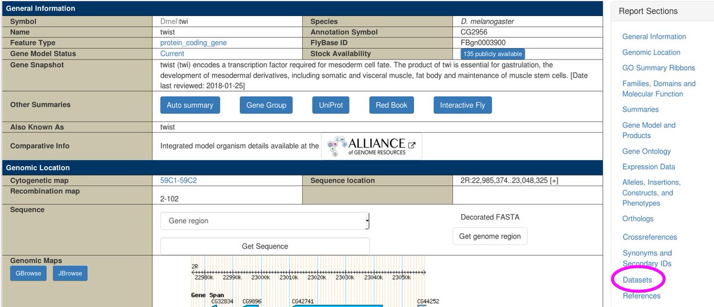Jump to Gene Ontology section

coord(646,151)
